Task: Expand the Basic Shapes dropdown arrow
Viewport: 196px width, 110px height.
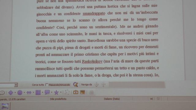Action: [x=15, y=93]
